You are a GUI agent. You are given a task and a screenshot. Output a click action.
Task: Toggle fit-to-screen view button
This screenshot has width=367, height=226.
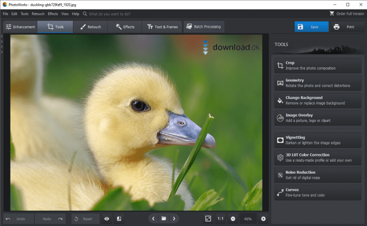[208, 219]
